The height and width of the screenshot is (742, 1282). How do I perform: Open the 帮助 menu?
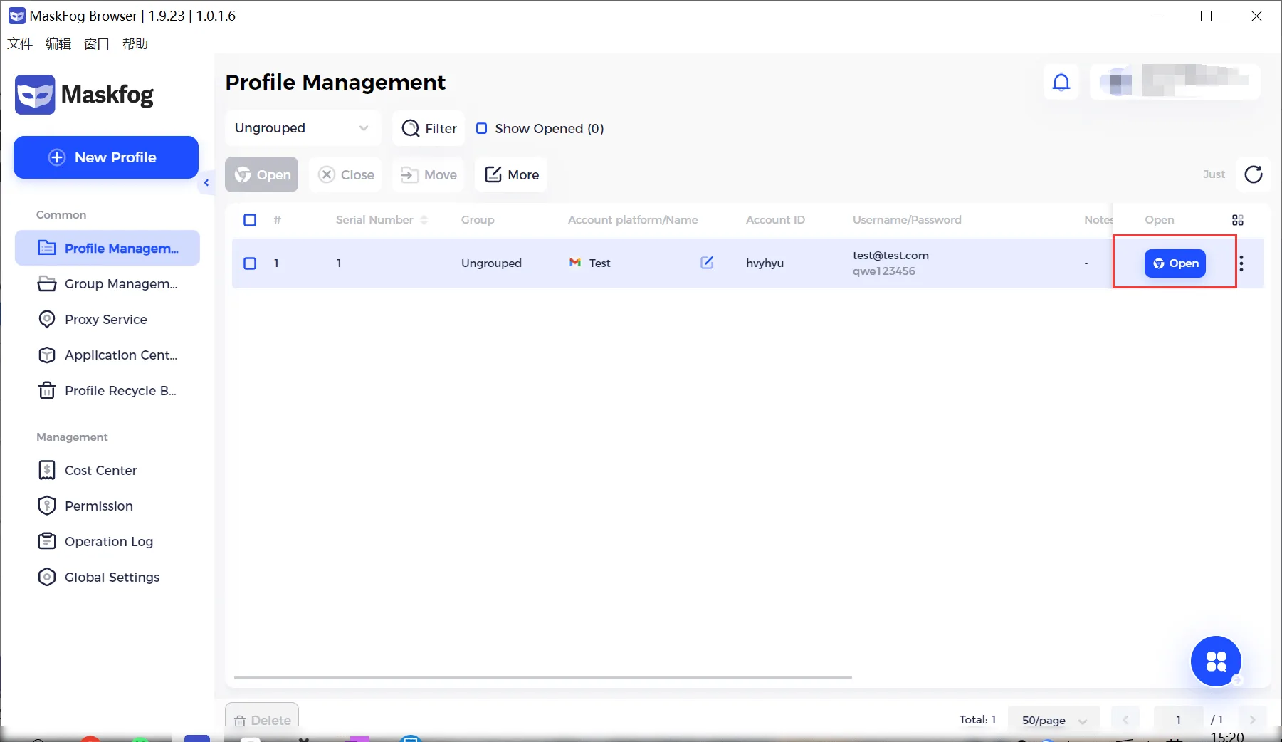(x=135, y=43)
